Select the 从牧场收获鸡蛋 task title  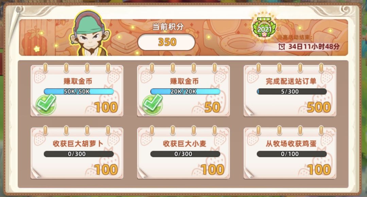point(291,144)
